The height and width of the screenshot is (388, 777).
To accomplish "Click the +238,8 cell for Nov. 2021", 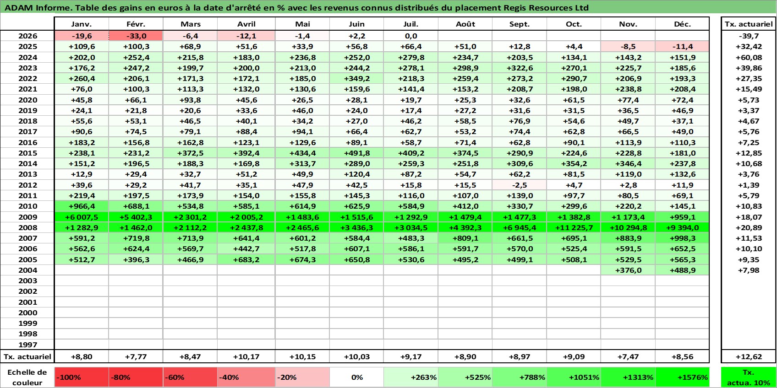I will click(628, 89).
